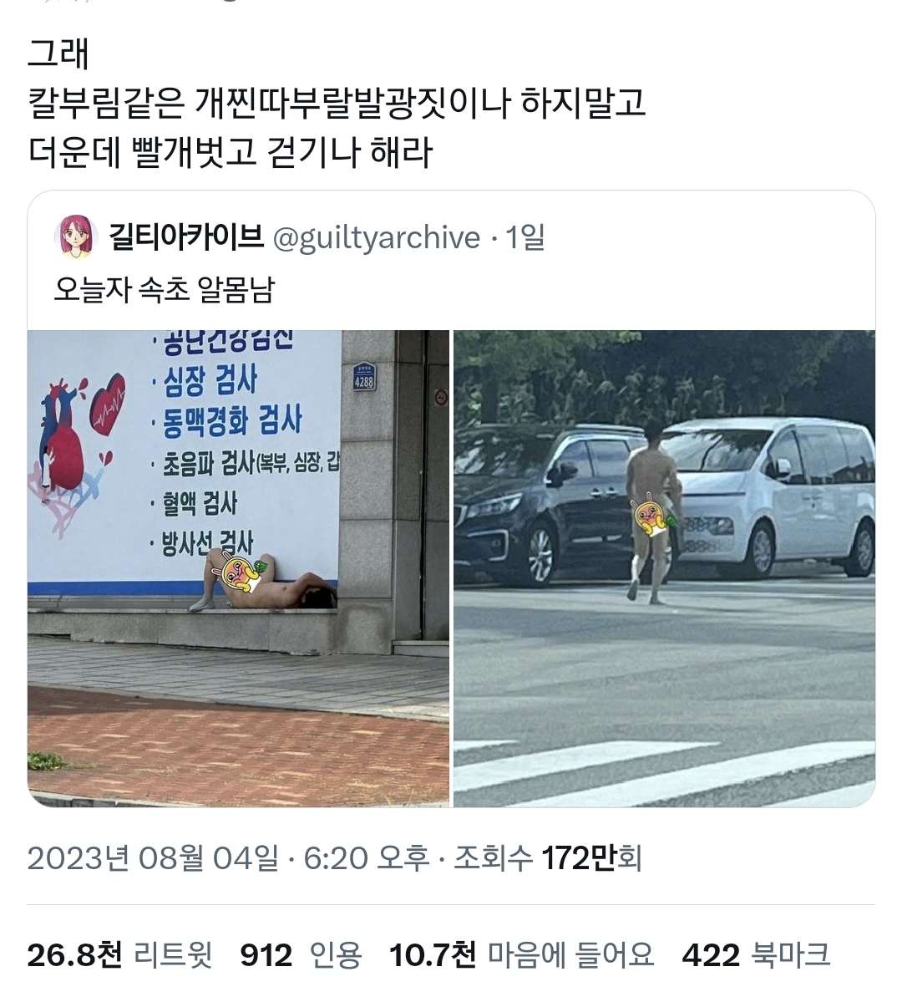
Task: Open quoted tweet text 오늘자 속초 알몸남
Action: click(165, 290)
